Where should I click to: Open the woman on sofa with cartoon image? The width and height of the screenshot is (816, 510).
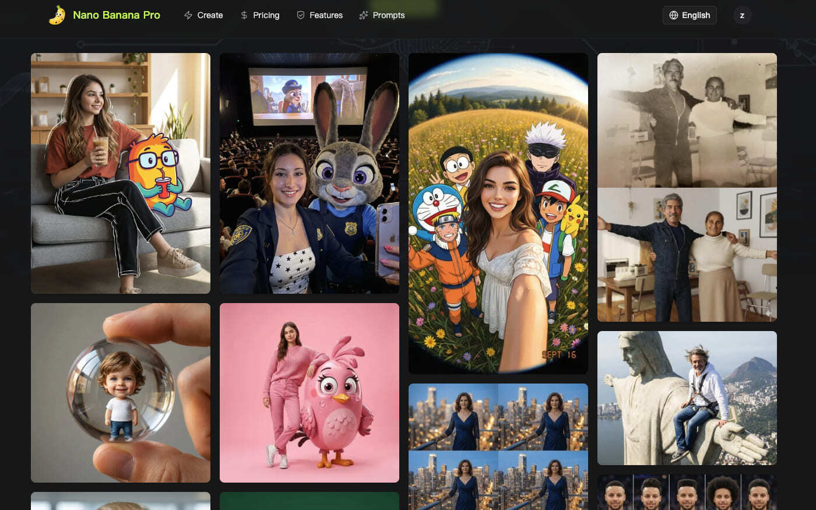click(x=121, y=173)
